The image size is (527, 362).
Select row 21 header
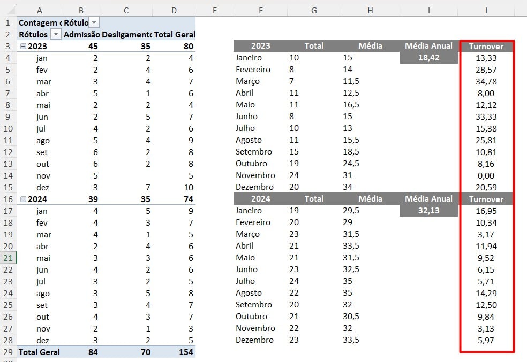point(8,258)
